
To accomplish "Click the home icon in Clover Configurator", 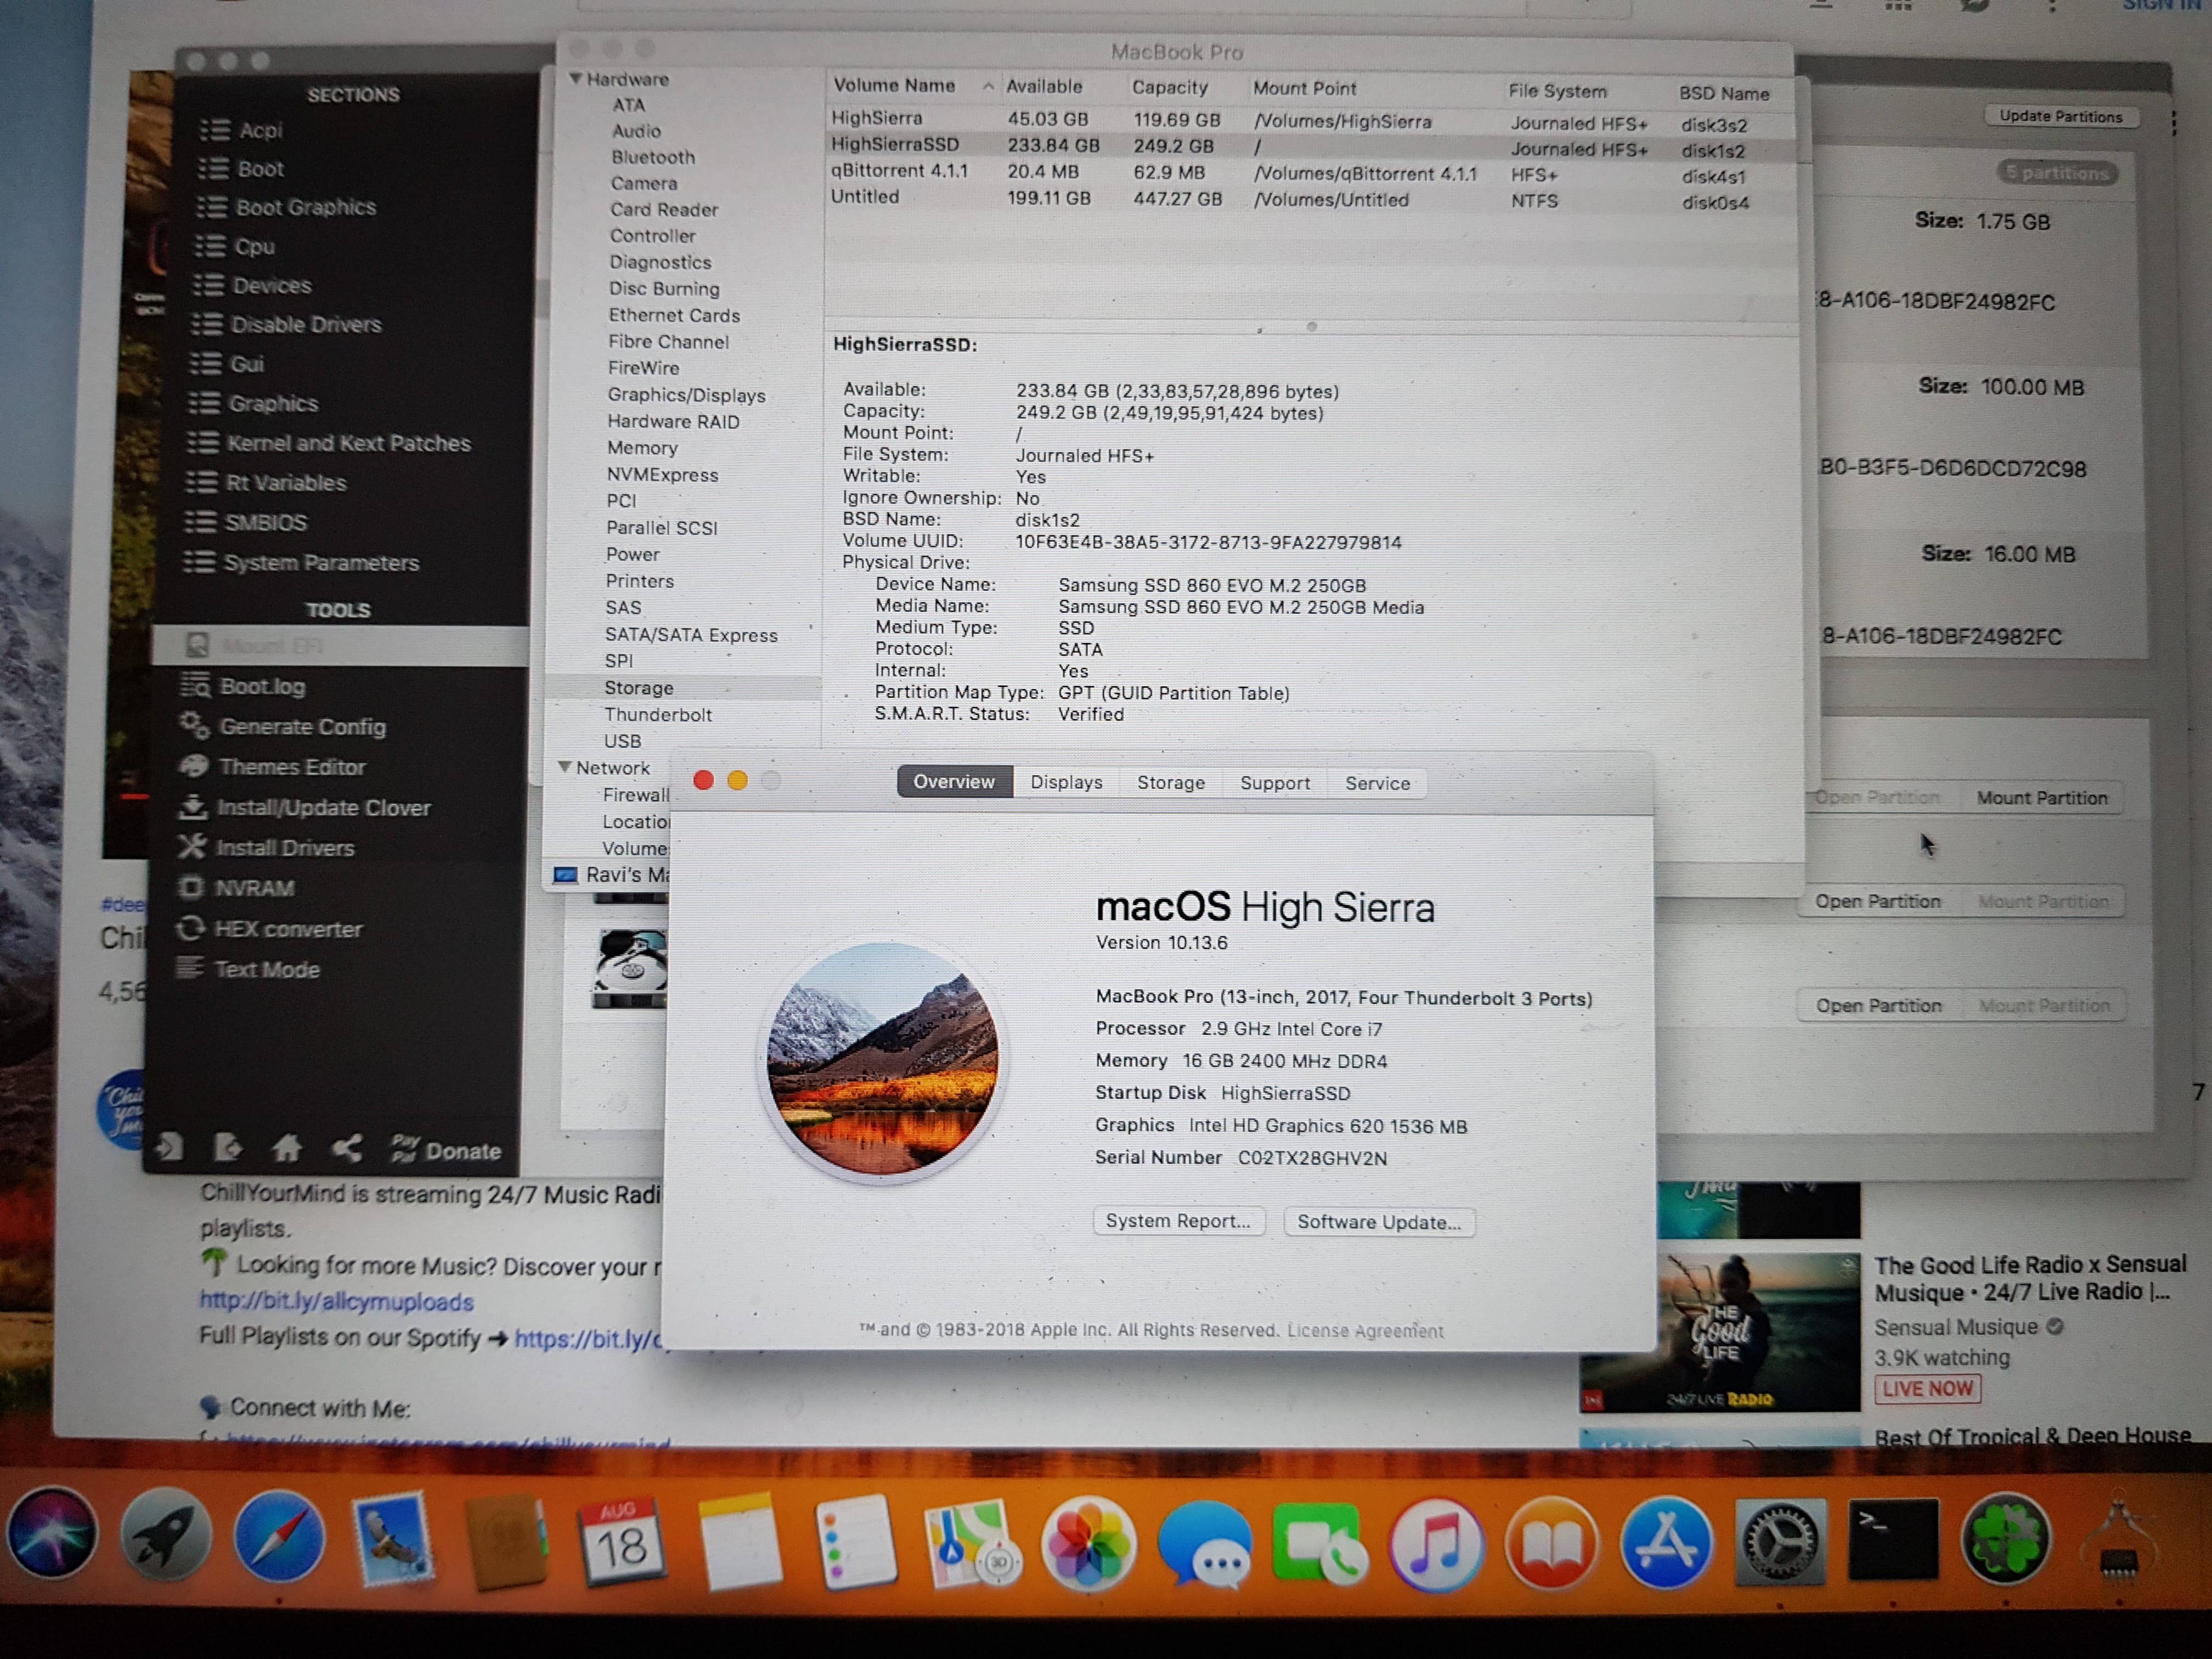I will [x=287, y=1147].
